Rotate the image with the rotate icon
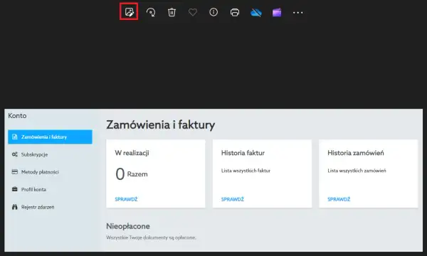This screenshot has width=427, height=256. click(x=151, y=12)
